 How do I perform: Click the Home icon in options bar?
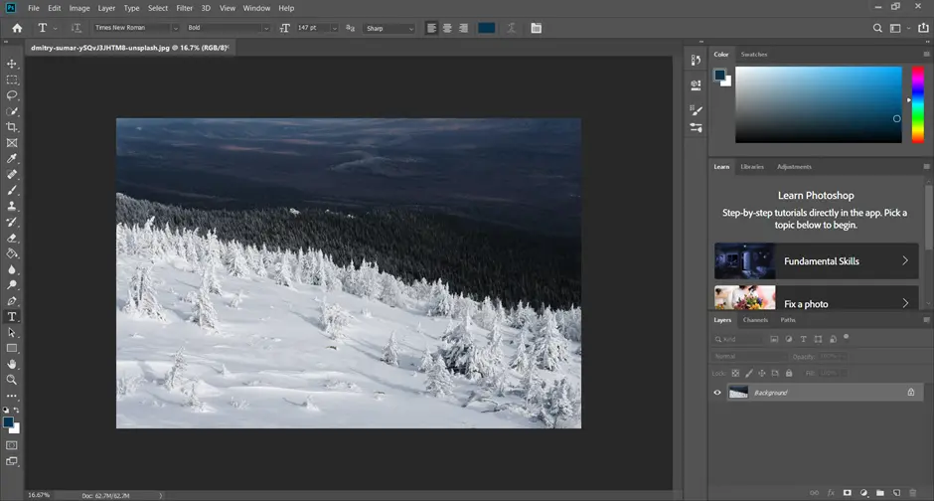(x=17, y=28)
